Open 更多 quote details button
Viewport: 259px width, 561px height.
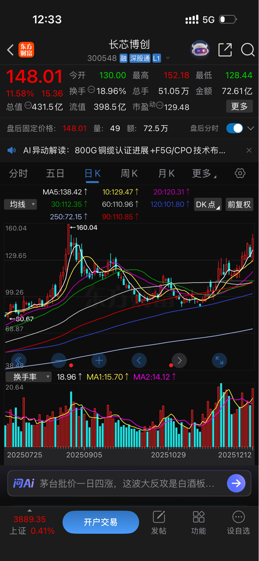[x=239, y=106]
